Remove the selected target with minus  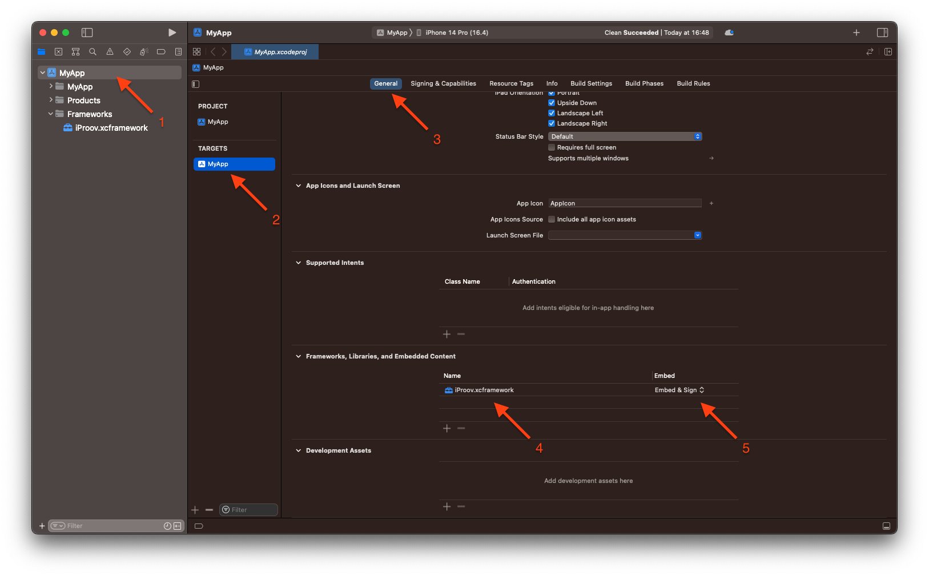(209, 510)
